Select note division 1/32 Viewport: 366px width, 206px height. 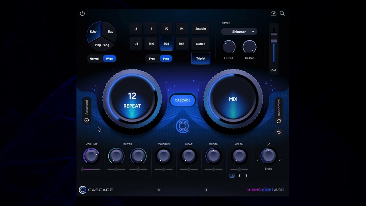(x=166, y=43)
